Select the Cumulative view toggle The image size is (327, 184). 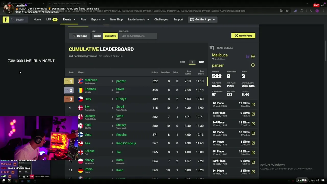tap(110, 36)
